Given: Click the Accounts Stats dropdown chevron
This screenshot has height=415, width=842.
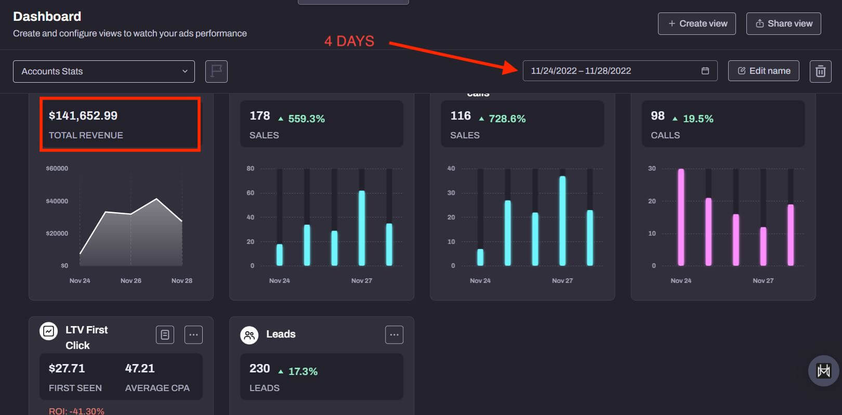Looking at the screenshot, I should point(185,71).
